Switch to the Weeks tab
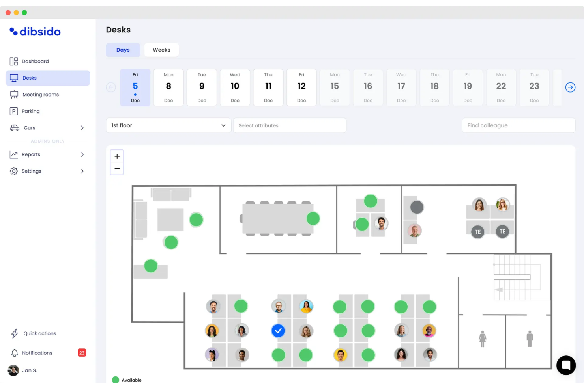The height and width of the screenshot is (389, 584). click(x=161, y=50)
